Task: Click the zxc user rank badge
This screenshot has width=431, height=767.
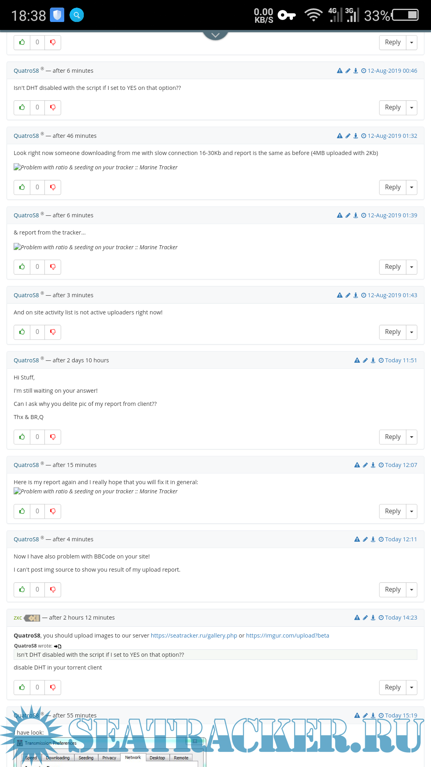Action: point(32,618)
